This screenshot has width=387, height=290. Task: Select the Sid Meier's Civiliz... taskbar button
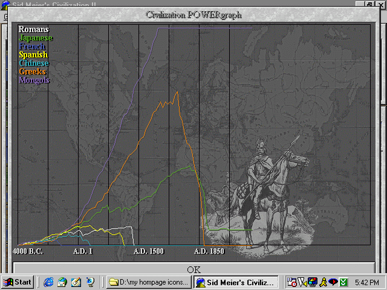[x=236, y=282]
